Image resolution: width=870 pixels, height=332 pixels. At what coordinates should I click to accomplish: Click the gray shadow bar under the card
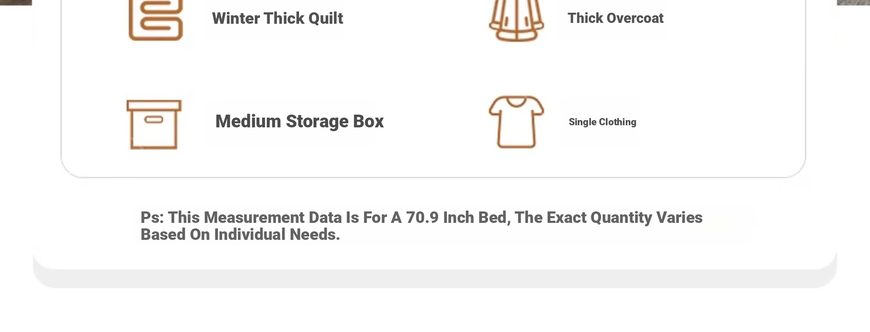(435, 279)
